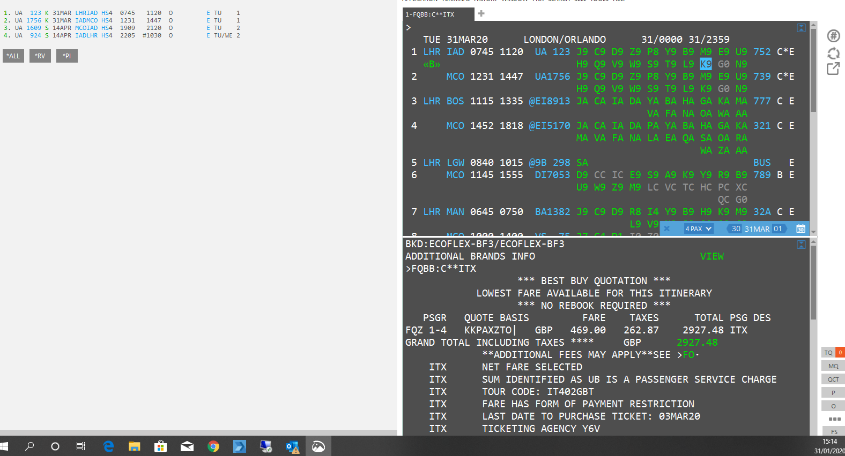
Task: Click aircraft type 777 on line 3
Action: point(762,101)
